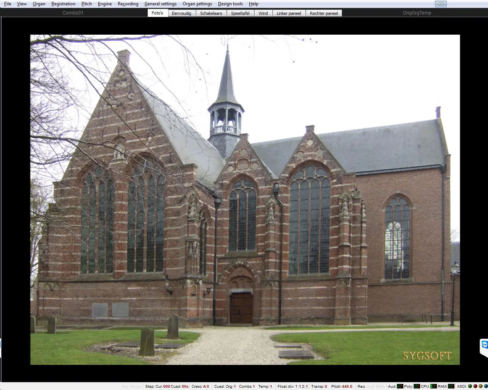This screenshot has width=488, height=390.
Task: Click the green MIDI indicator light
Action: coord(470,386)
